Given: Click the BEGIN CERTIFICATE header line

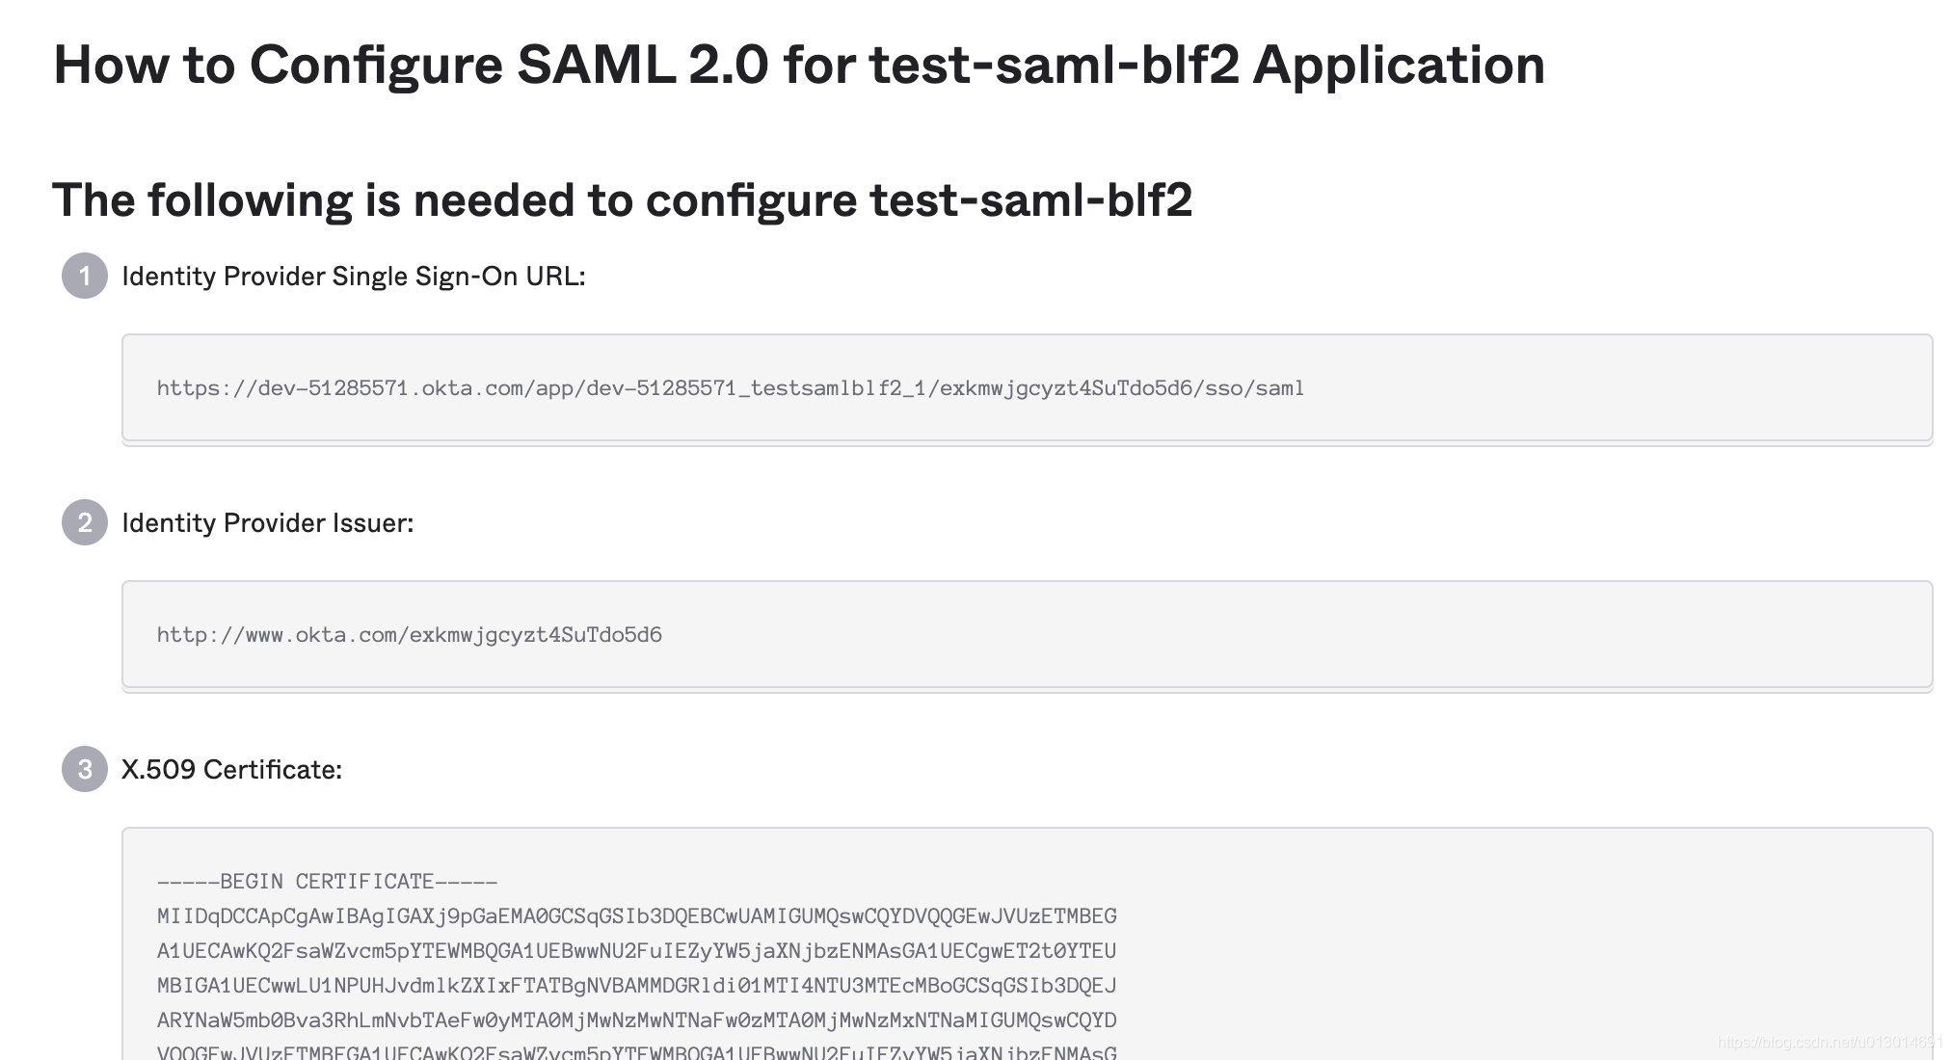Looking at the screenshot, I should click(x=327, y=882).
